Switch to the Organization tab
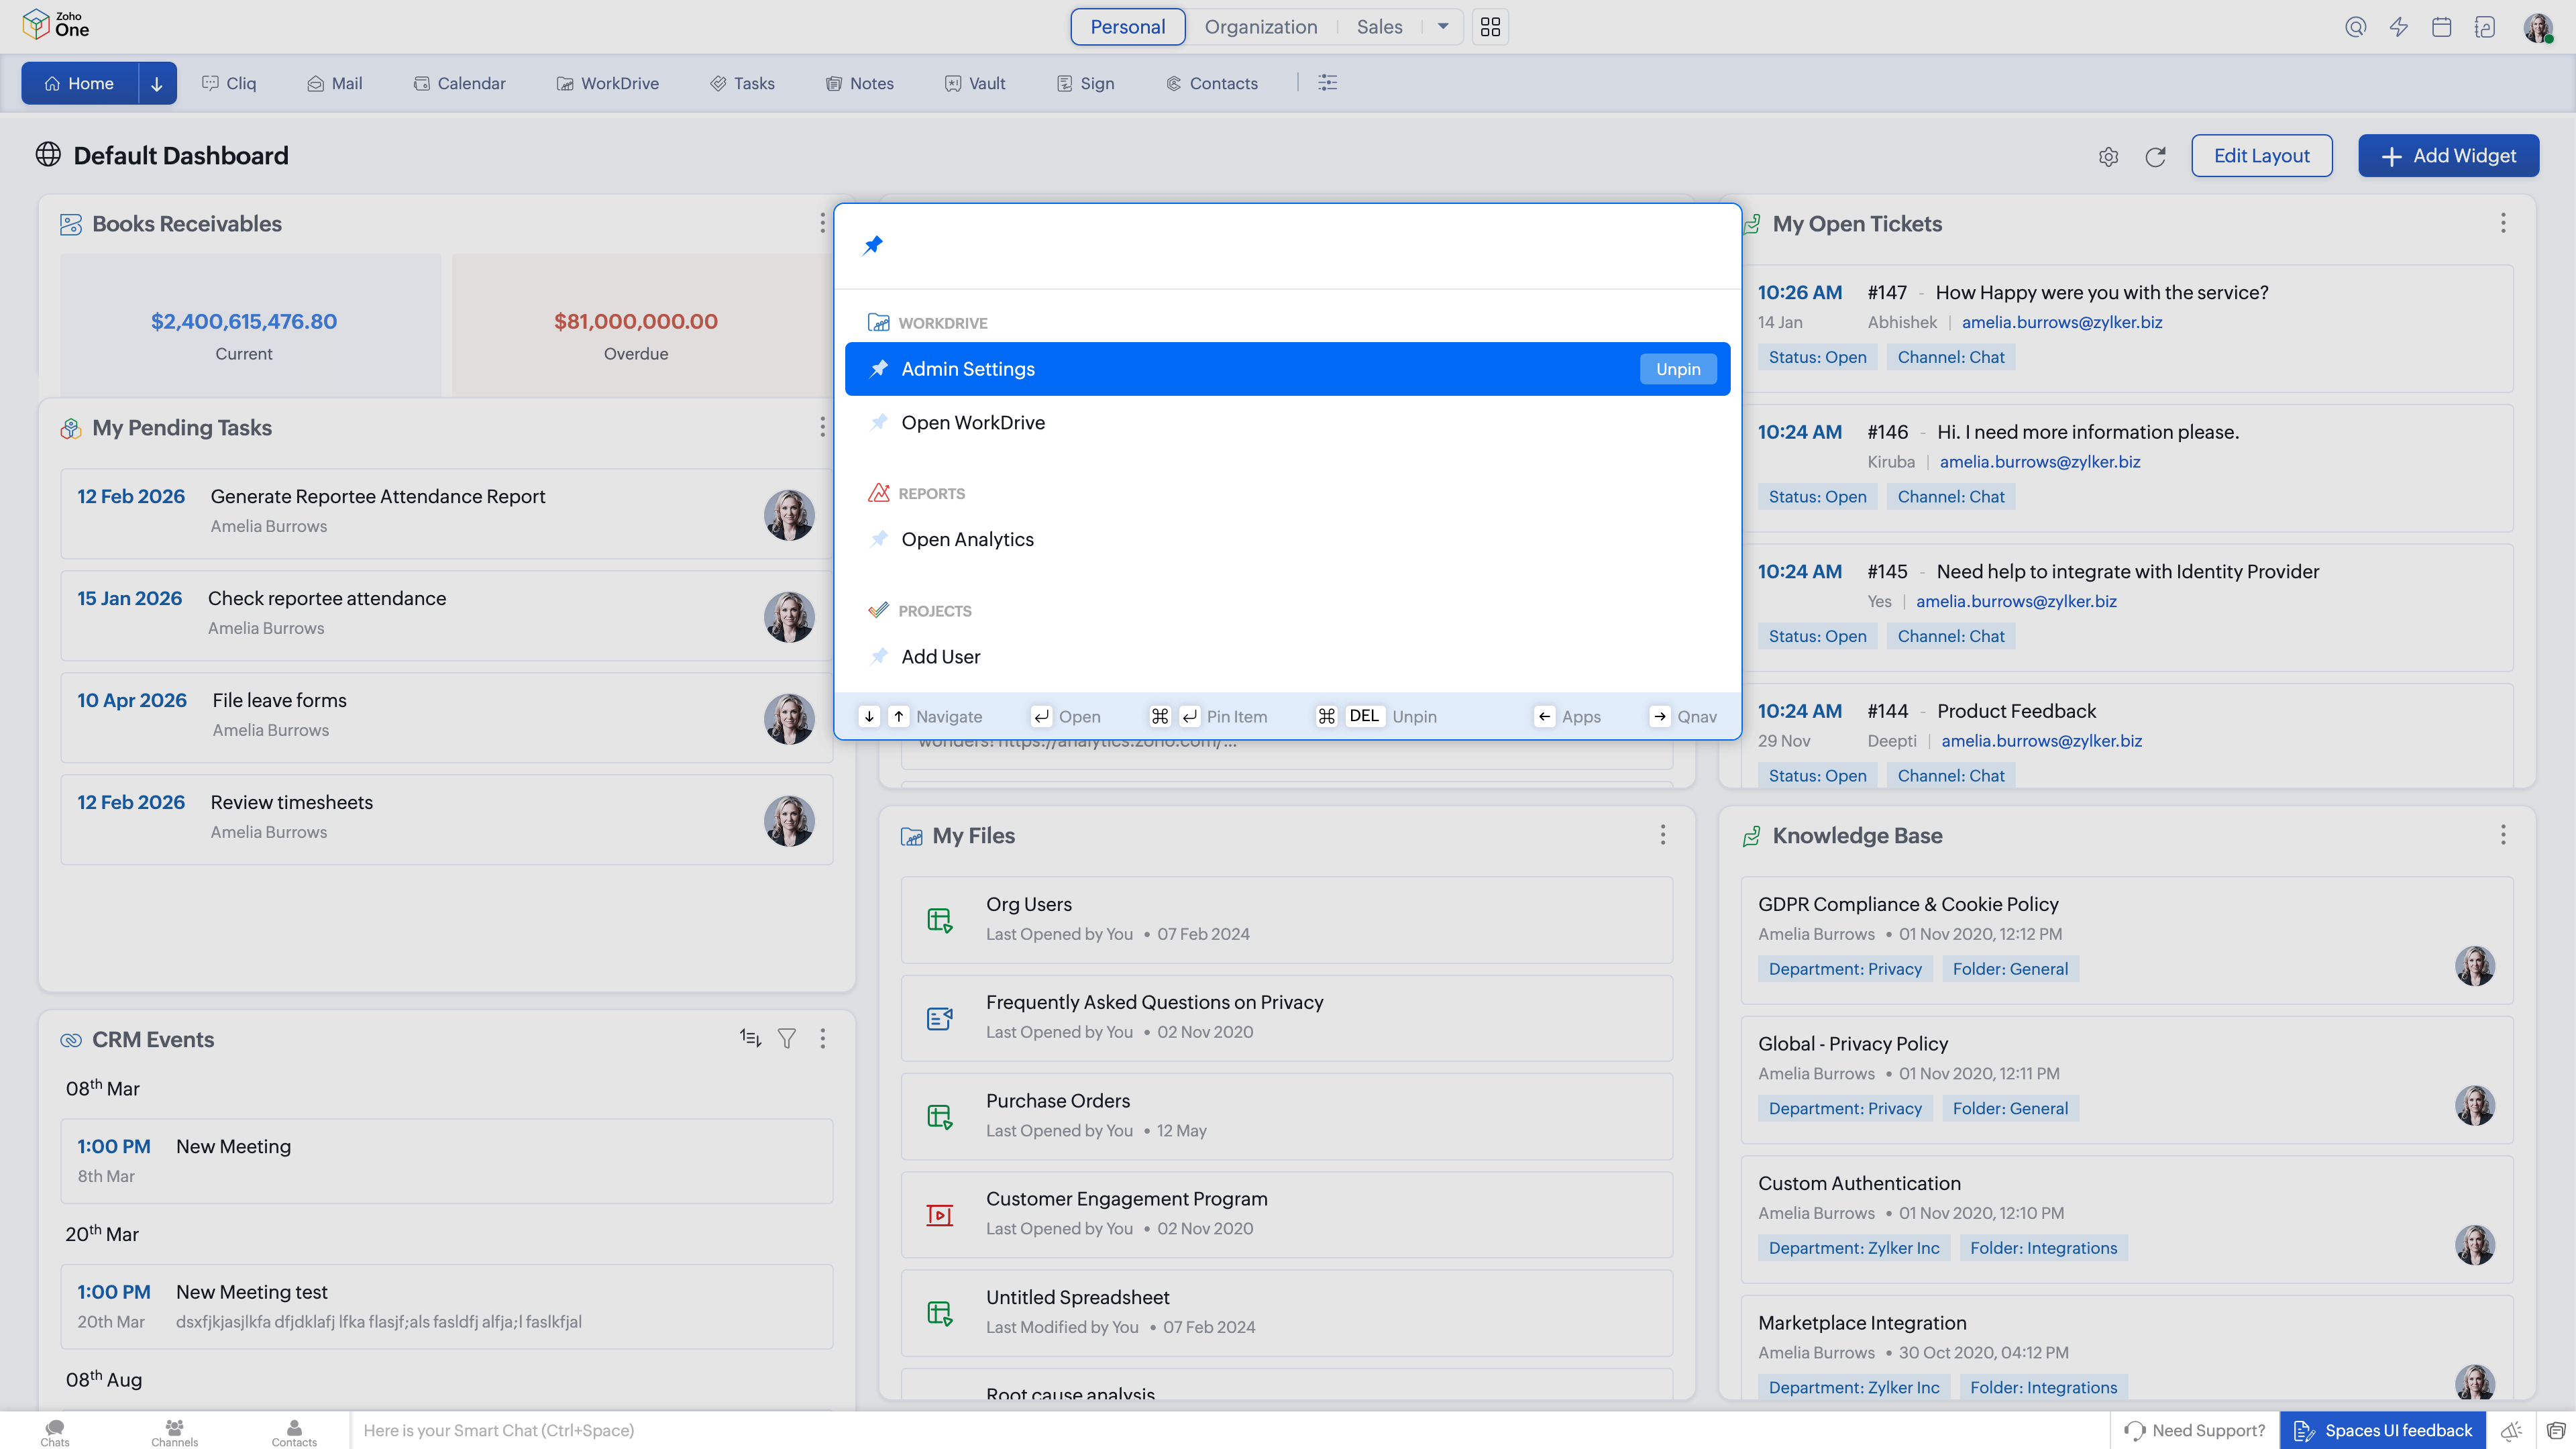2576x1449 pixels. [1260, 27]
